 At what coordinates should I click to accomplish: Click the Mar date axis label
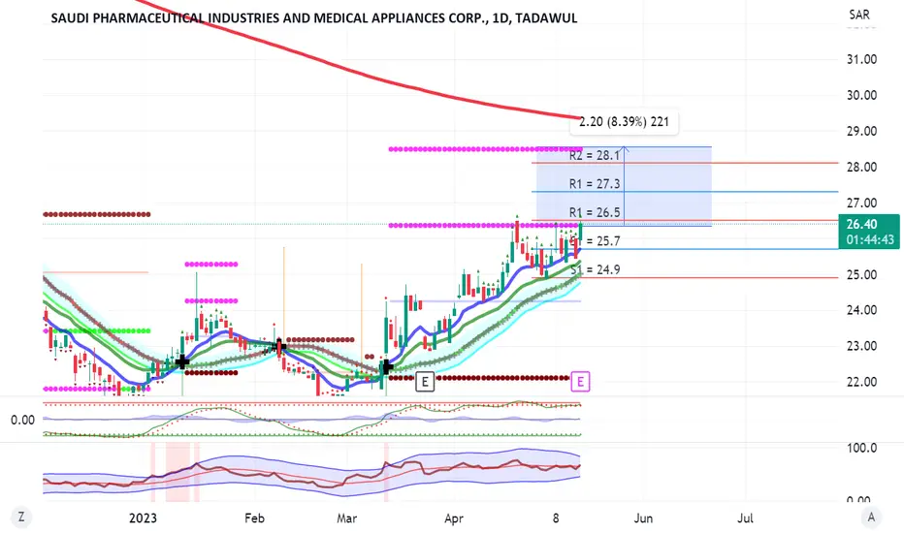tap(346, 518)
